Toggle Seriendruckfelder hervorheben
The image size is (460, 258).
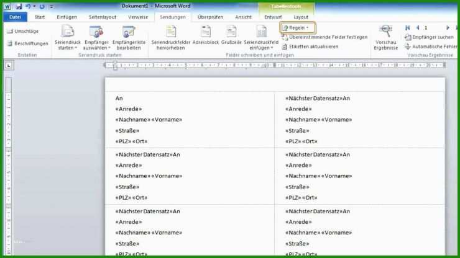[171, 37]
